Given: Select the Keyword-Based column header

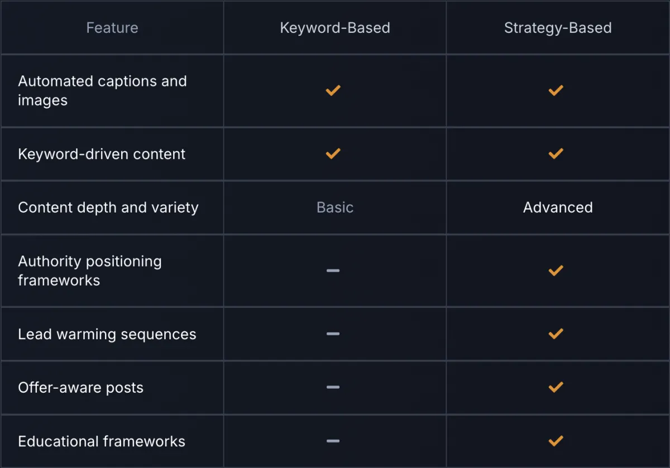Looking at the screenshot, I should tap(335, 28).
